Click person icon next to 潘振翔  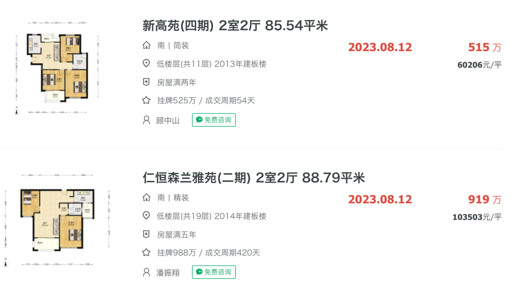click(x=146, y=272)
